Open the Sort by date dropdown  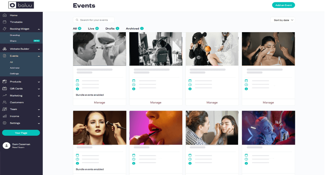[x=283, y=20]
